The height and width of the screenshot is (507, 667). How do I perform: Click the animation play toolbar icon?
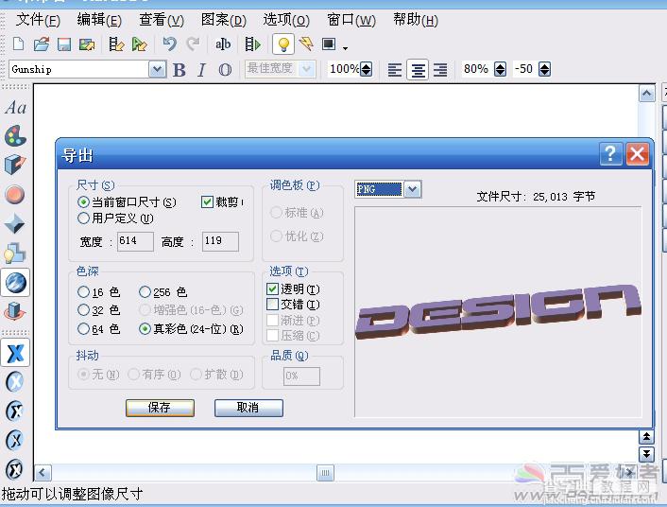pyautogui.click(x=252, y=44)
